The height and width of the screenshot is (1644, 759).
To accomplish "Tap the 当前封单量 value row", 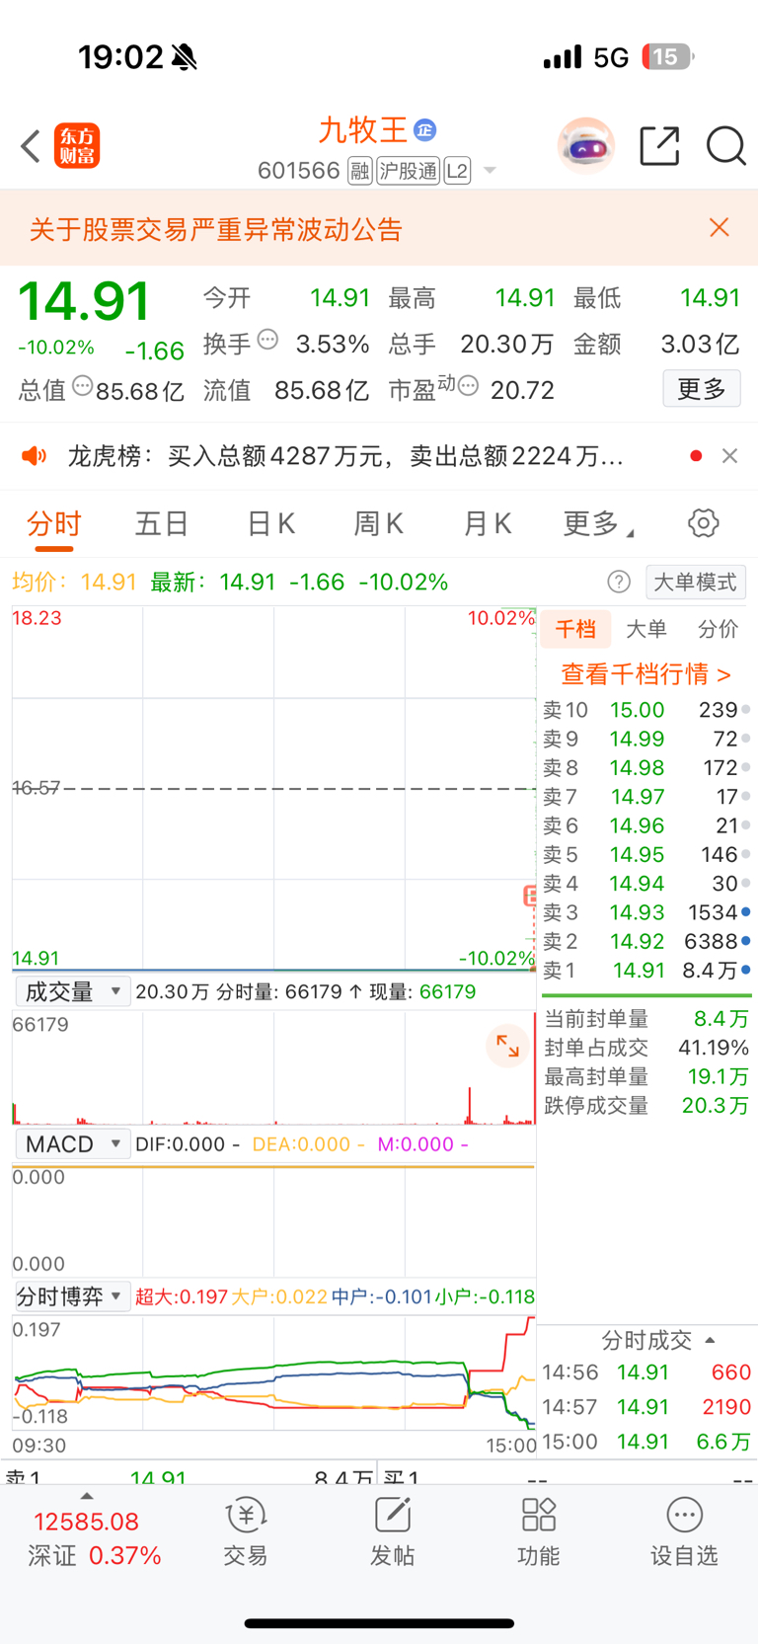I will 647,1018.
